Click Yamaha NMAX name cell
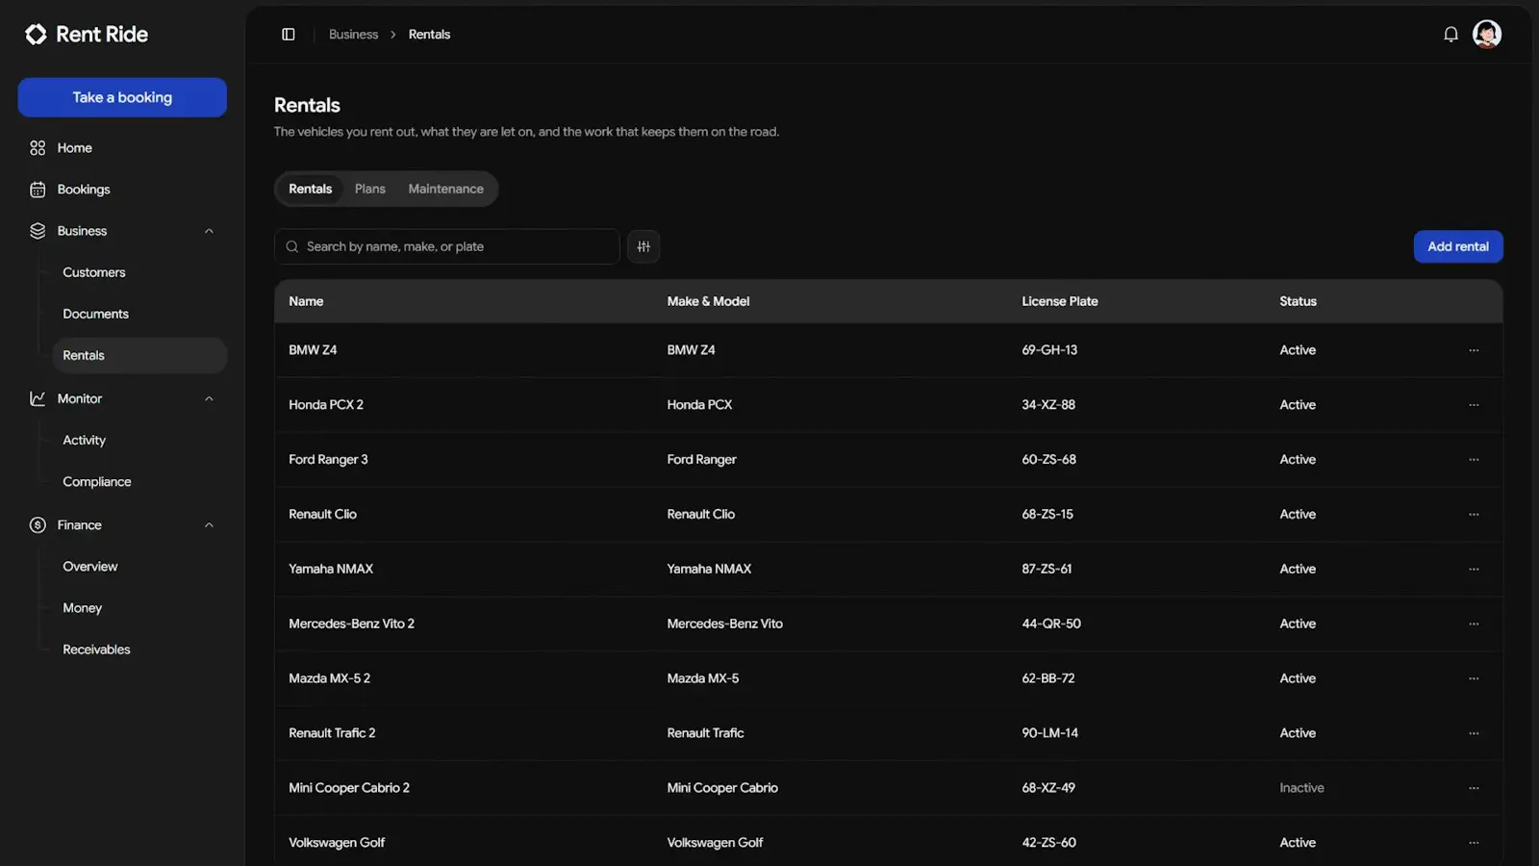Image resolution: width=1539 pixels, height=866 pixels. point(331,570)
